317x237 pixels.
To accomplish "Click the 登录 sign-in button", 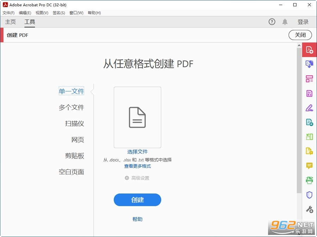I will [303, 22].
